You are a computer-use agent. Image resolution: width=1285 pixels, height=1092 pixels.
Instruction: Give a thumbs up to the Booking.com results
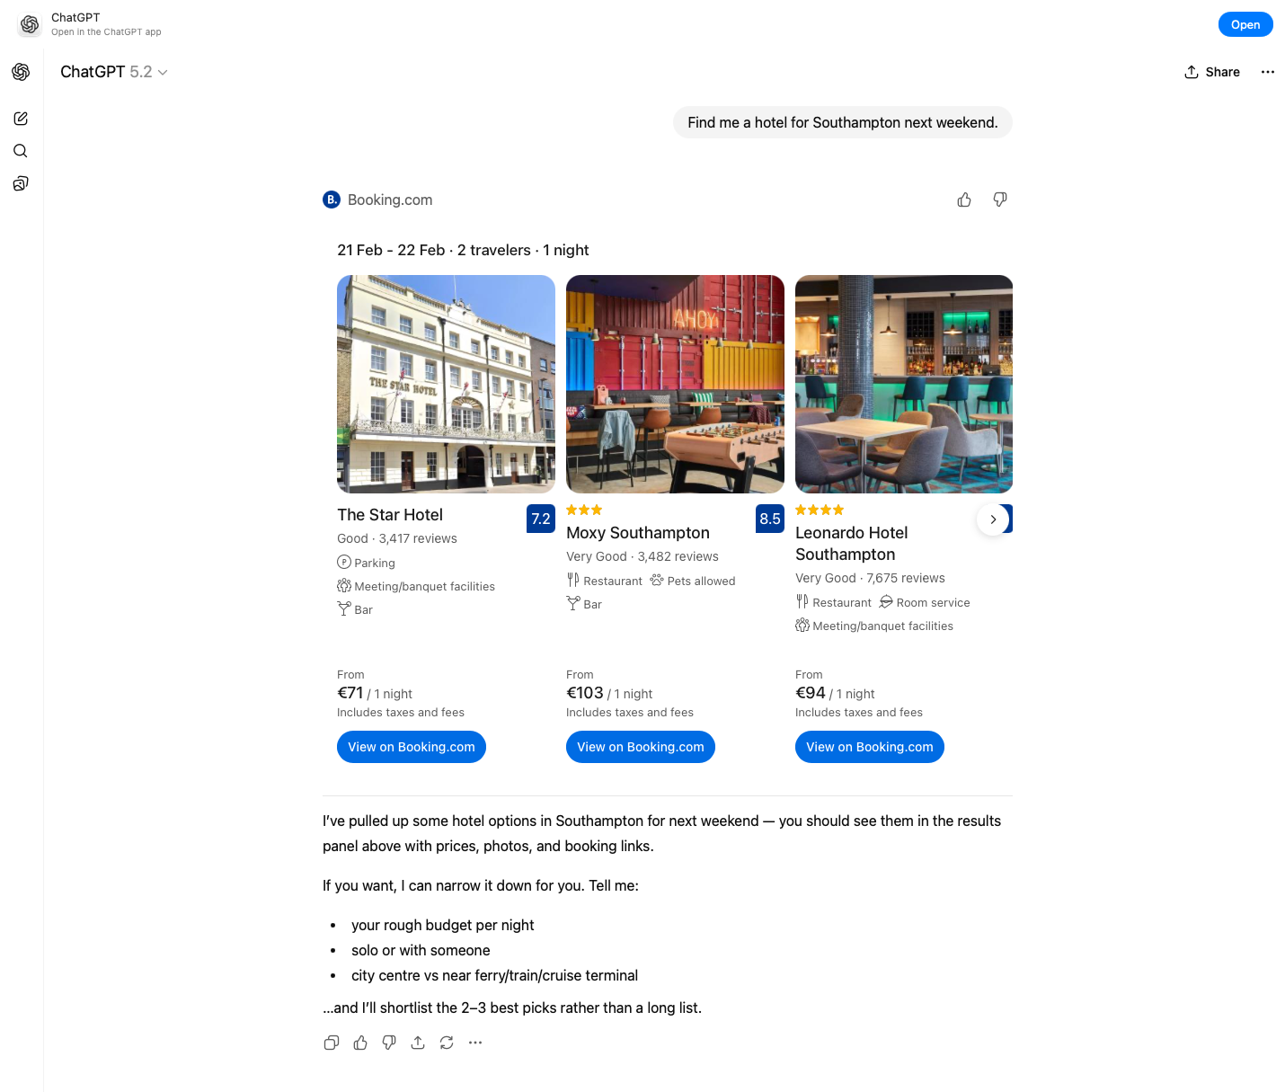963,200
